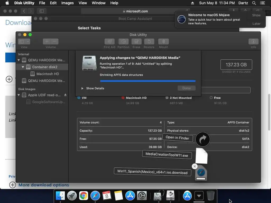Image resolution: width=271 pixels, height=203 pixels.
Task: Click the eject icon in the menu bar
Action: coord(192,3)
